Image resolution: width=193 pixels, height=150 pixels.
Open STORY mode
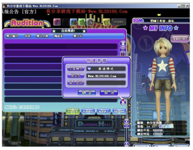click(x=119, y=22)
